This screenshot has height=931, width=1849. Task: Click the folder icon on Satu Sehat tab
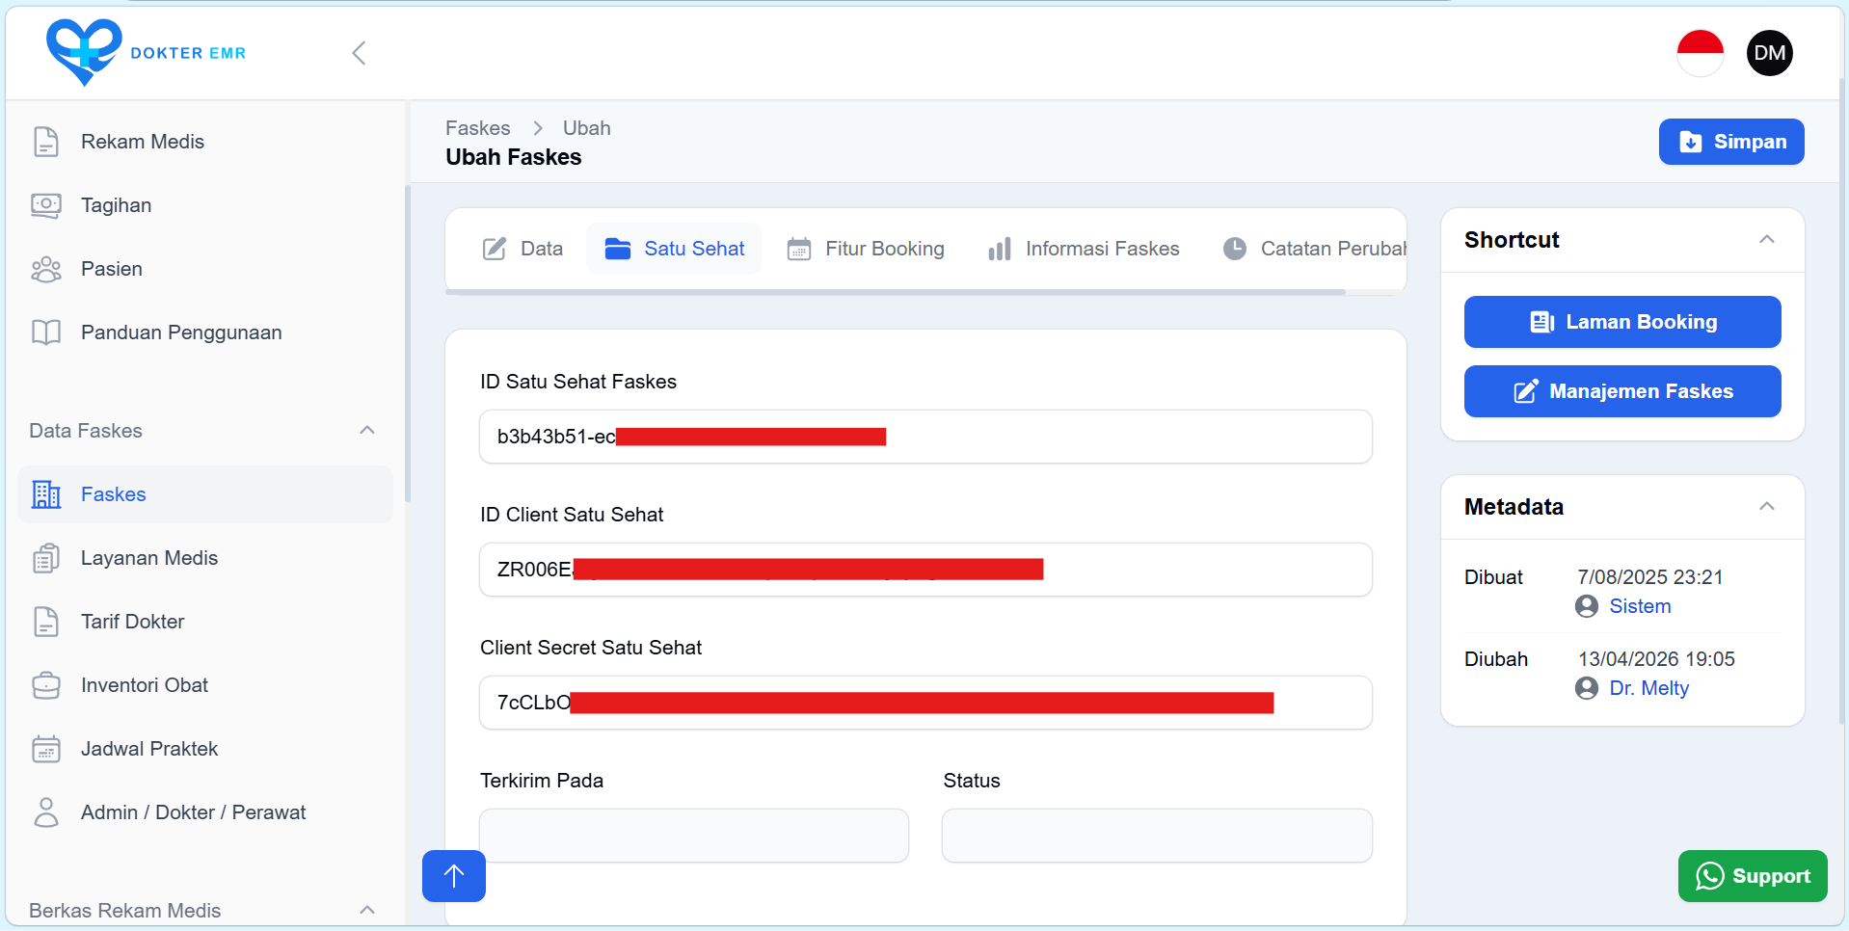click(618, 249)
